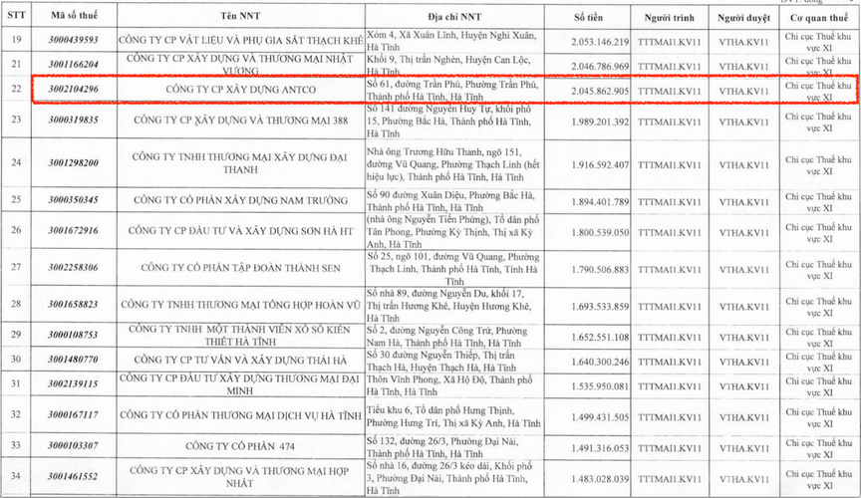Select tax code 3001298200
This screenshot has width=861, height=498.
coord(74,162)
